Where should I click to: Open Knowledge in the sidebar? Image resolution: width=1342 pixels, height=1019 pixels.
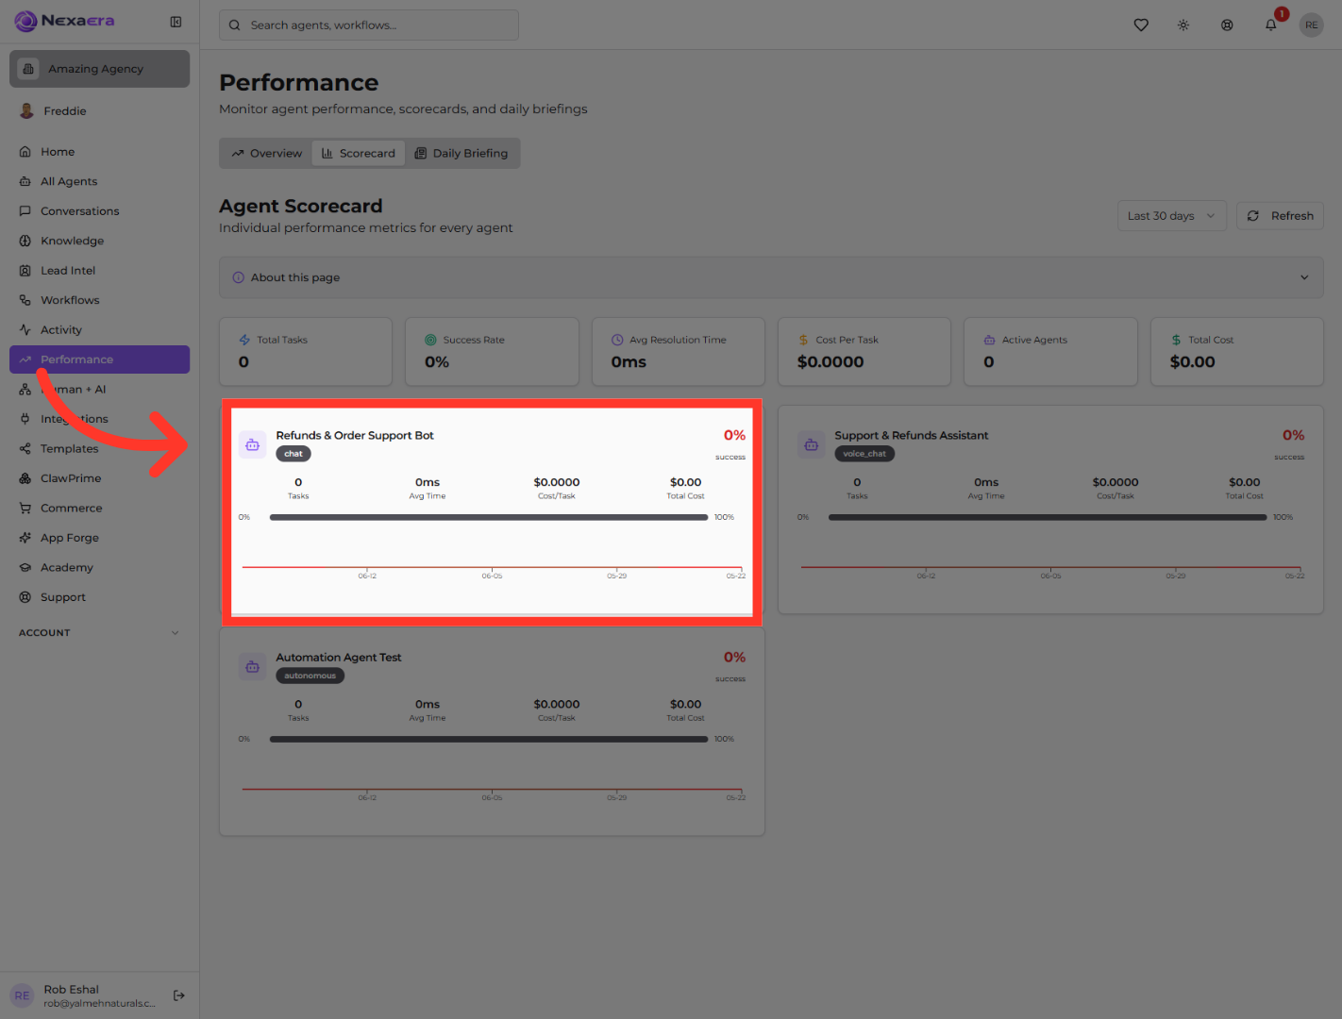(99, 241)
